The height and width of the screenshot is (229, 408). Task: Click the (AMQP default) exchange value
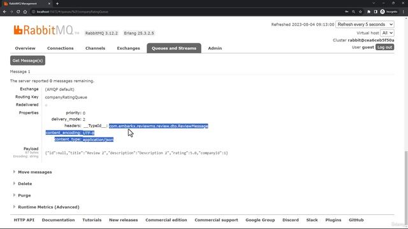(59, 89)
